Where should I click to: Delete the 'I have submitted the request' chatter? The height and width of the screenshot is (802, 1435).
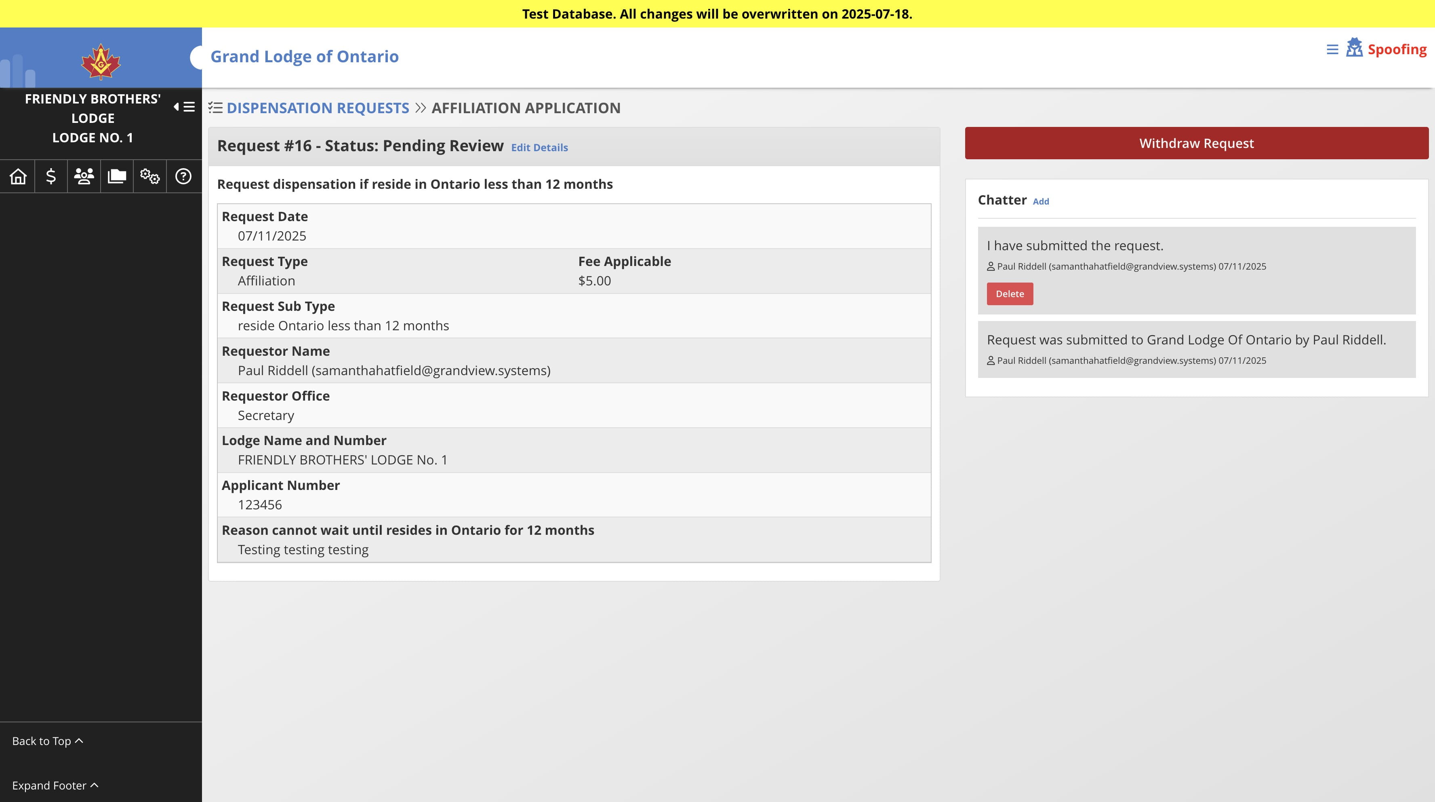(x=1010, y=294)
